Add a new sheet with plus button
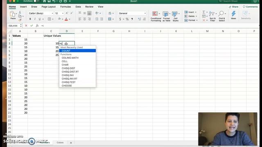This screenshot has width=262, height=147. point(71,143)
